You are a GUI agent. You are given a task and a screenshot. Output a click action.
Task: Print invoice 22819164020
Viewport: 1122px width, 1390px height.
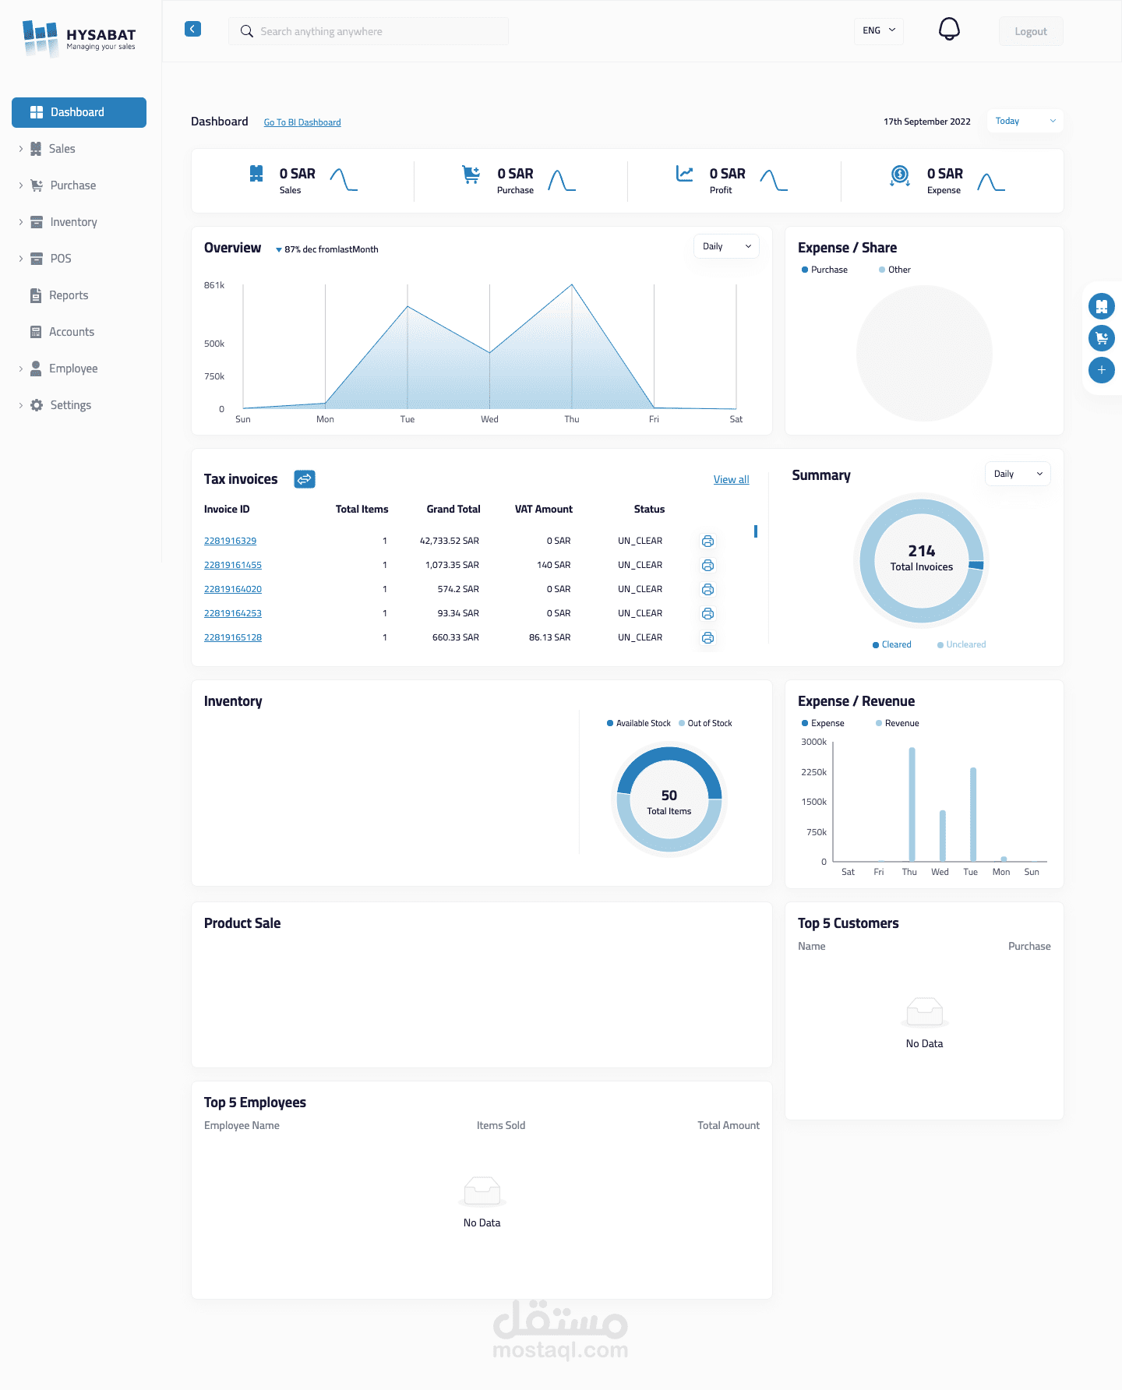[x=707, y=589]
